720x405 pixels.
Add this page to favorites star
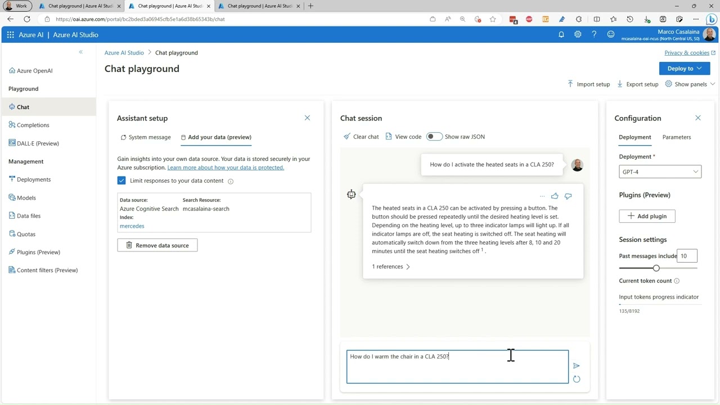tap(493, 19)
